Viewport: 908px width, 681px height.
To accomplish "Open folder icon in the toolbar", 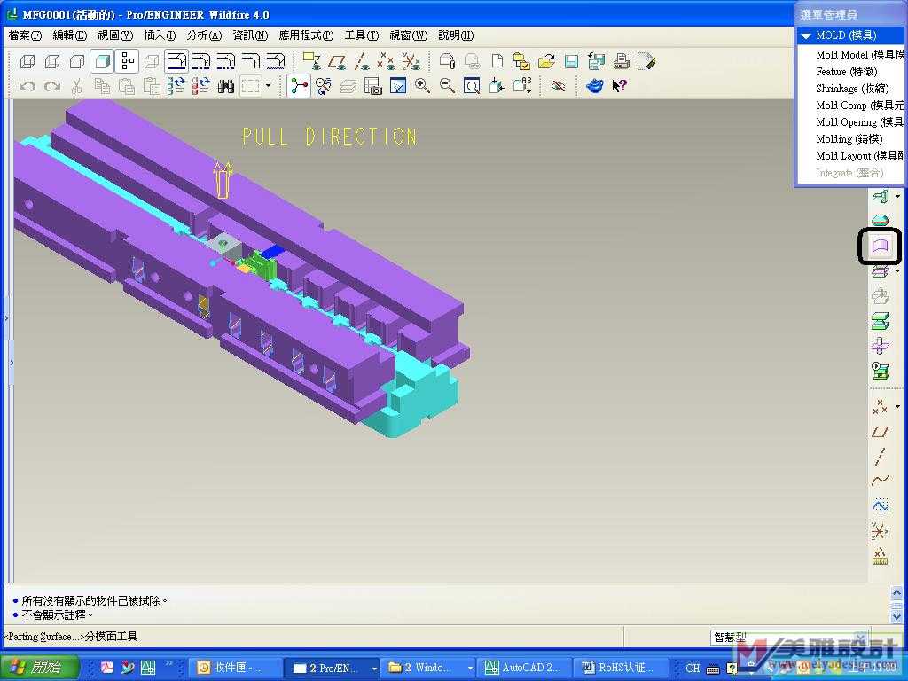I will tap(546, 61).
